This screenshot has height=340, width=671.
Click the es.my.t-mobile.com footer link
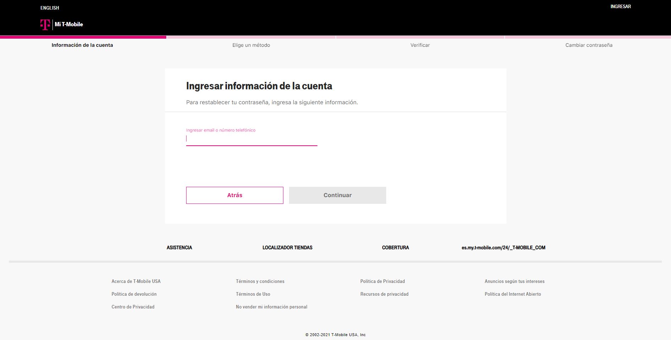(503, 247)
